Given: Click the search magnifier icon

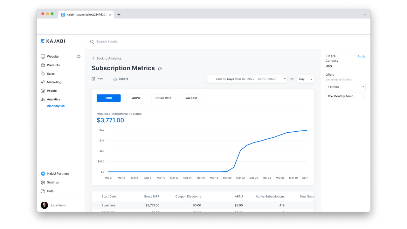Looking at the screenshot, I should (92, 42).
